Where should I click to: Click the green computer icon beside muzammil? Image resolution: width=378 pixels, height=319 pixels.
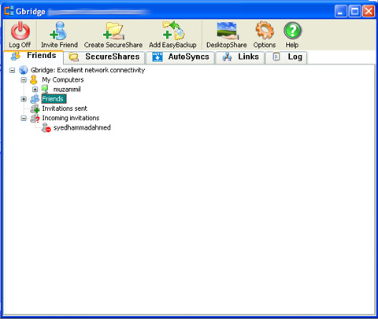pos(45,89)
